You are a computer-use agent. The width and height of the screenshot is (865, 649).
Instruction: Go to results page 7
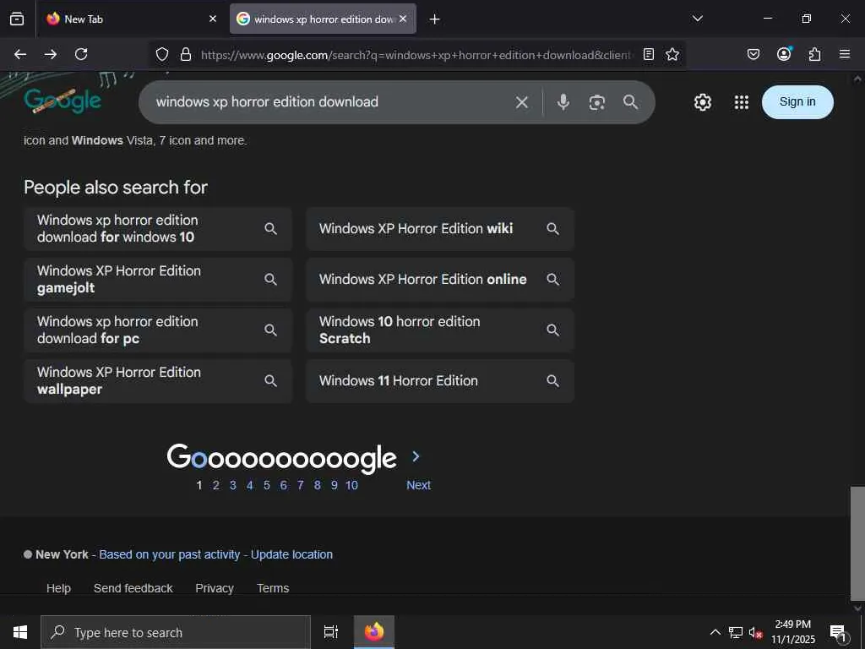300,485
